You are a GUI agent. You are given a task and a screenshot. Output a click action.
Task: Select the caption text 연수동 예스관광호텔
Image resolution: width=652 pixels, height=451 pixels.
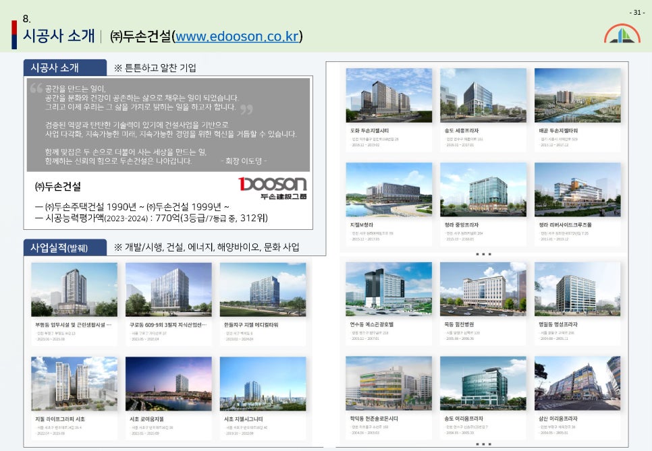click(372, 324)
